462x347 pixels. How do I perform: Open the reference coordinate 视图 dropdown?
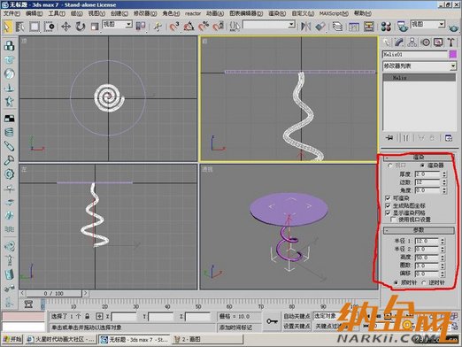pos(117,25)
